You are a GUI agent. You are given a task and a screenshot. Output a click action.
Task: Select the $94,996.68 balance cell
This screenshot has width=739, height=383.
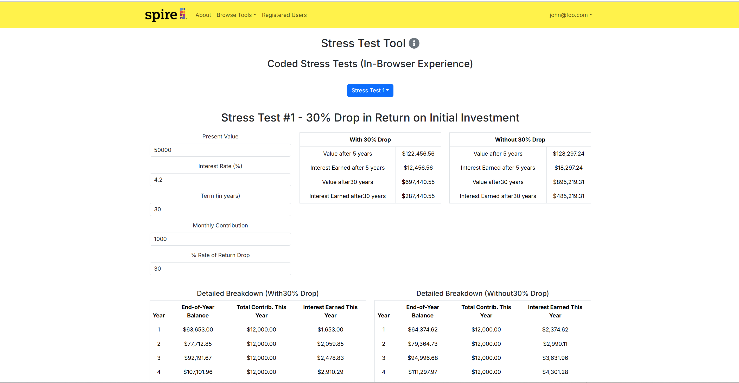(x=423, y=358)
